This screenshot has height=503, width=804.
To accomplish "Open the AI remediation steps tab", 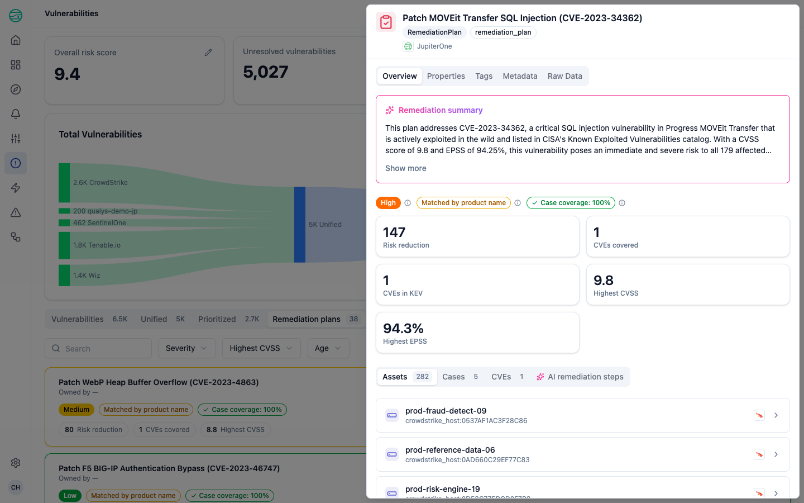I will click(580, 377).
